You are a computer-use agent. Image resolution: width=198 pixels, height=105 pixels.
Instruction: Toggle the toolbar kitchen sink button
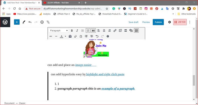136,31
